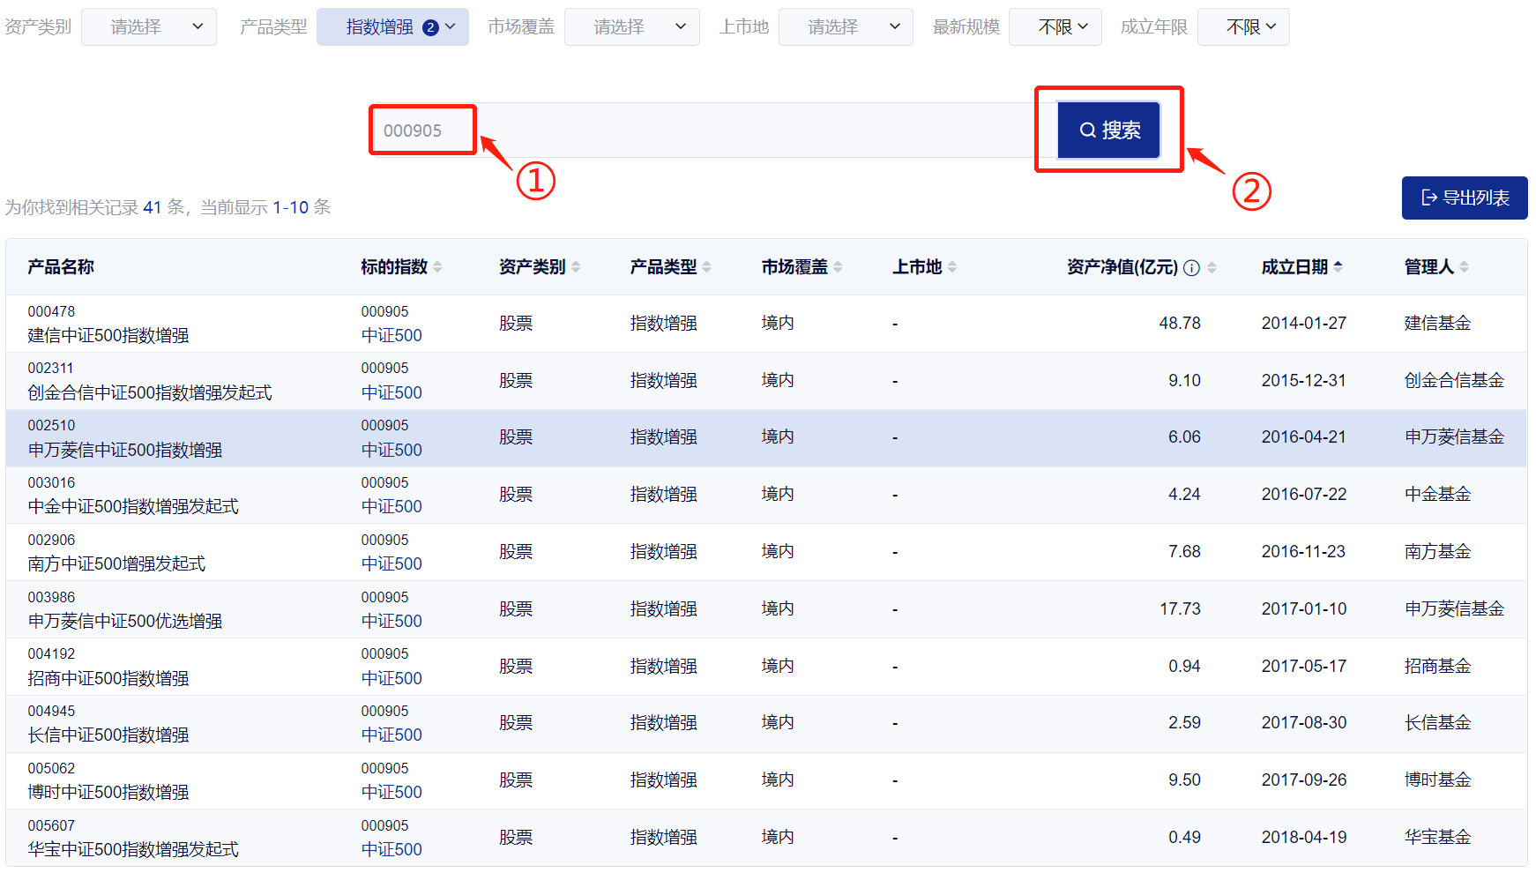Sort by 标的指数 column sort icon

pyautogui.click(x=438, y=267)
